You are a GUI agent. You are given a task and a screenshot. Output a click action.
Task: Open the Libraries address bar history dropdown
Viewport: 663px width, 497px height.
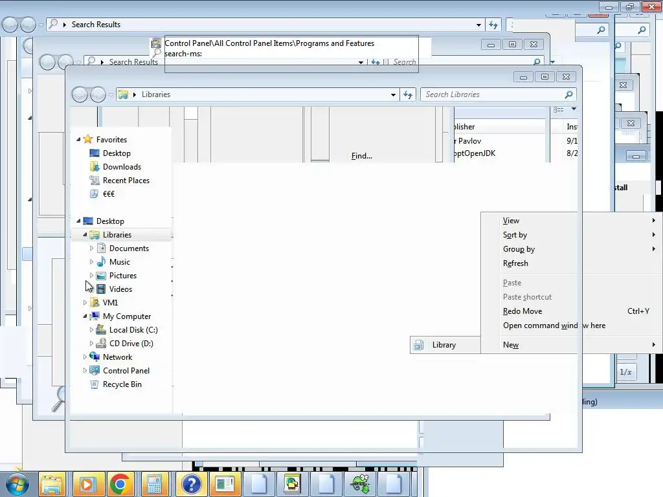click(393, 94)
